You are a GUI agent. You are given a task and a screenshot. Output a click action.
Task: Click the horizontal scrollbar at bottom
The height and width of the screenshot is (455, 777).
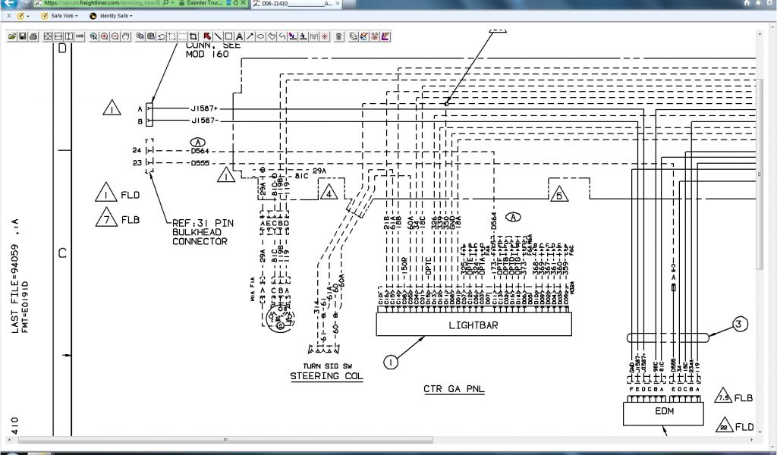[x=379, y=440]
